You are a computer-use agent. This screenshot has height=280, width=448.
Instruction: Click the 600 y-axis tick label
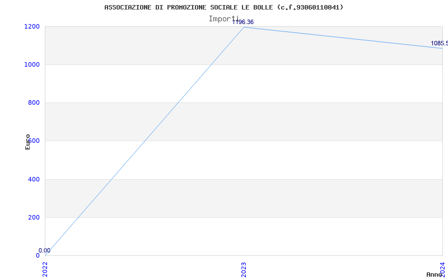(34, 141)
